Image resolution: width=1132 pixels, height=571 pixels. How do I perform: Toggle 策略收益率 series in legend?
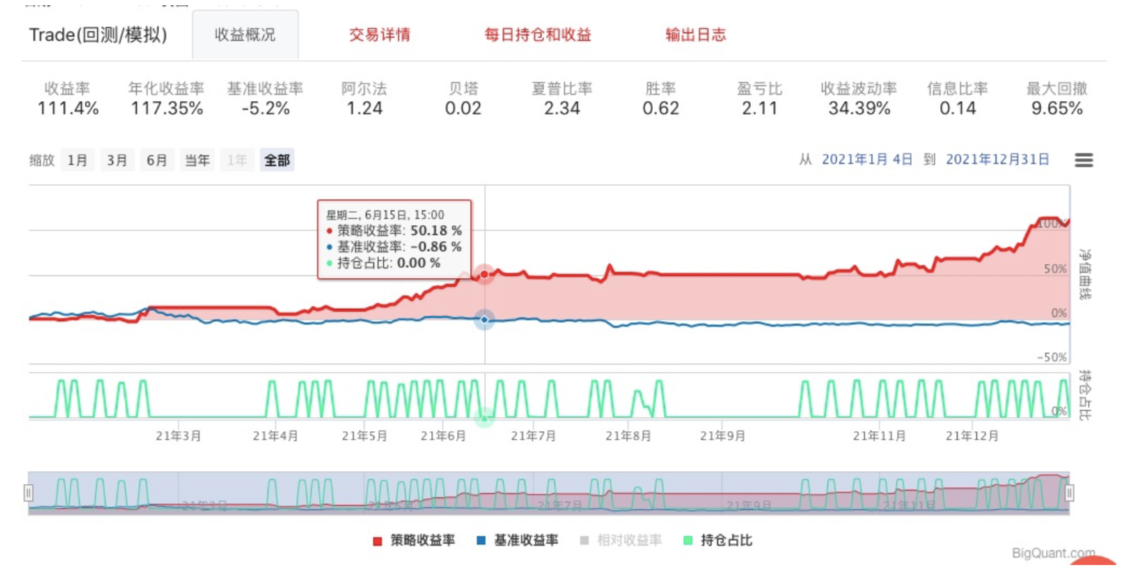(414, 540)
